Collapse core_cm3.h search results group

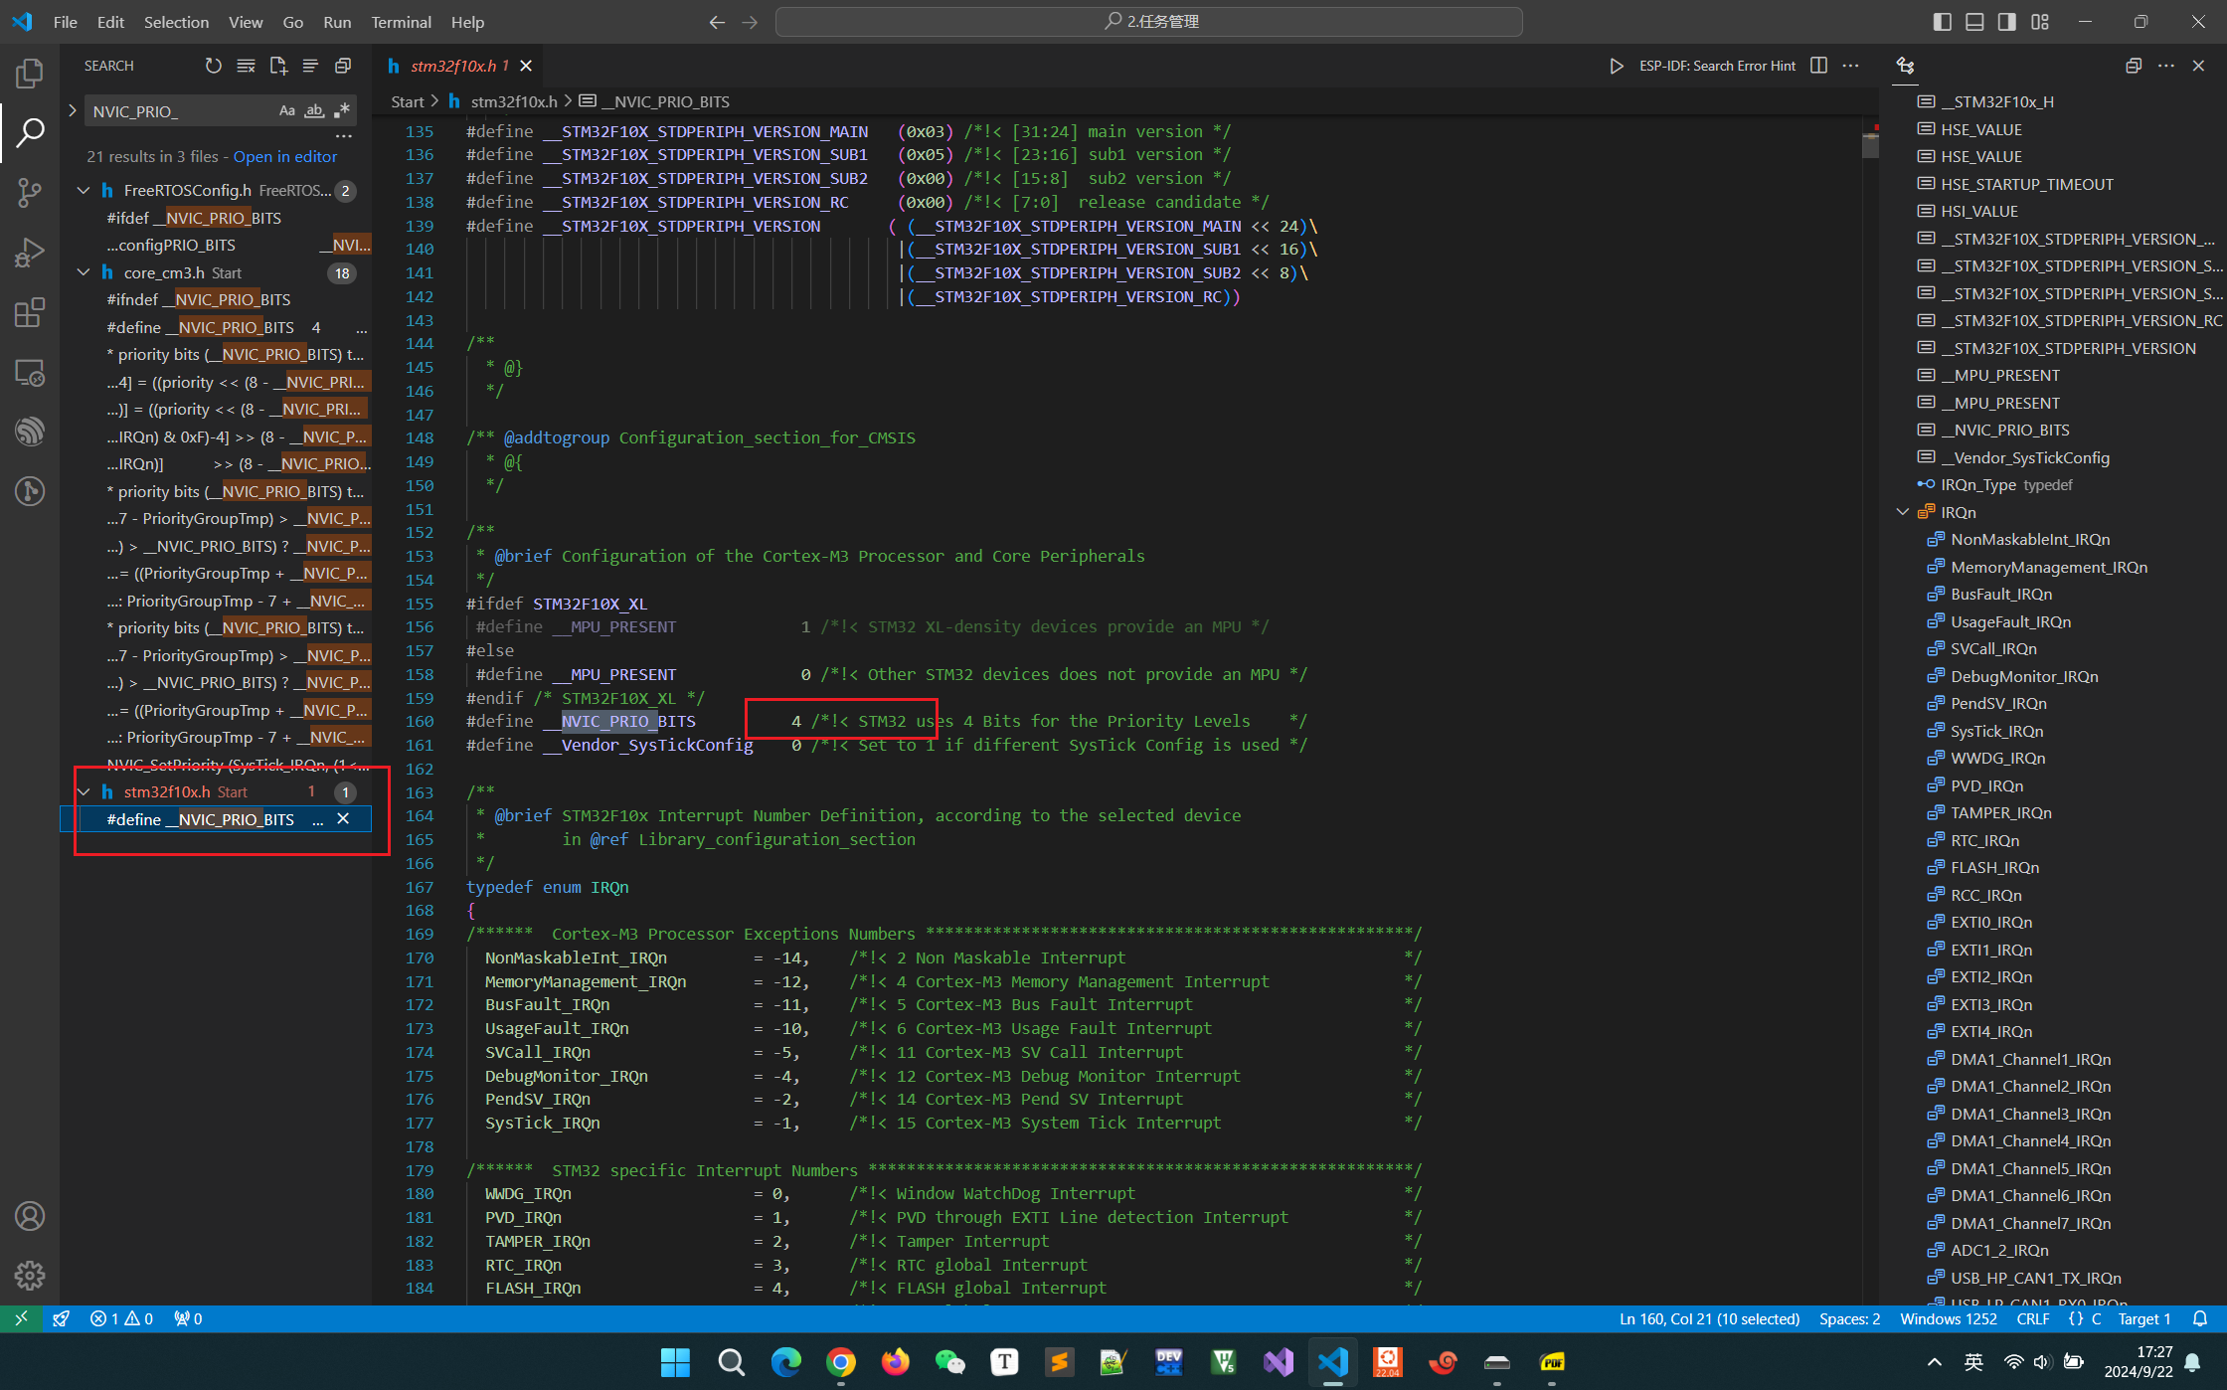pos(85,272)
